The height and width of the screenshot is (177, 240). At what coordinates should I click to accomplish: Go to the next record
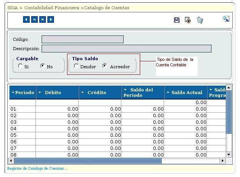[x=42, y=19]
